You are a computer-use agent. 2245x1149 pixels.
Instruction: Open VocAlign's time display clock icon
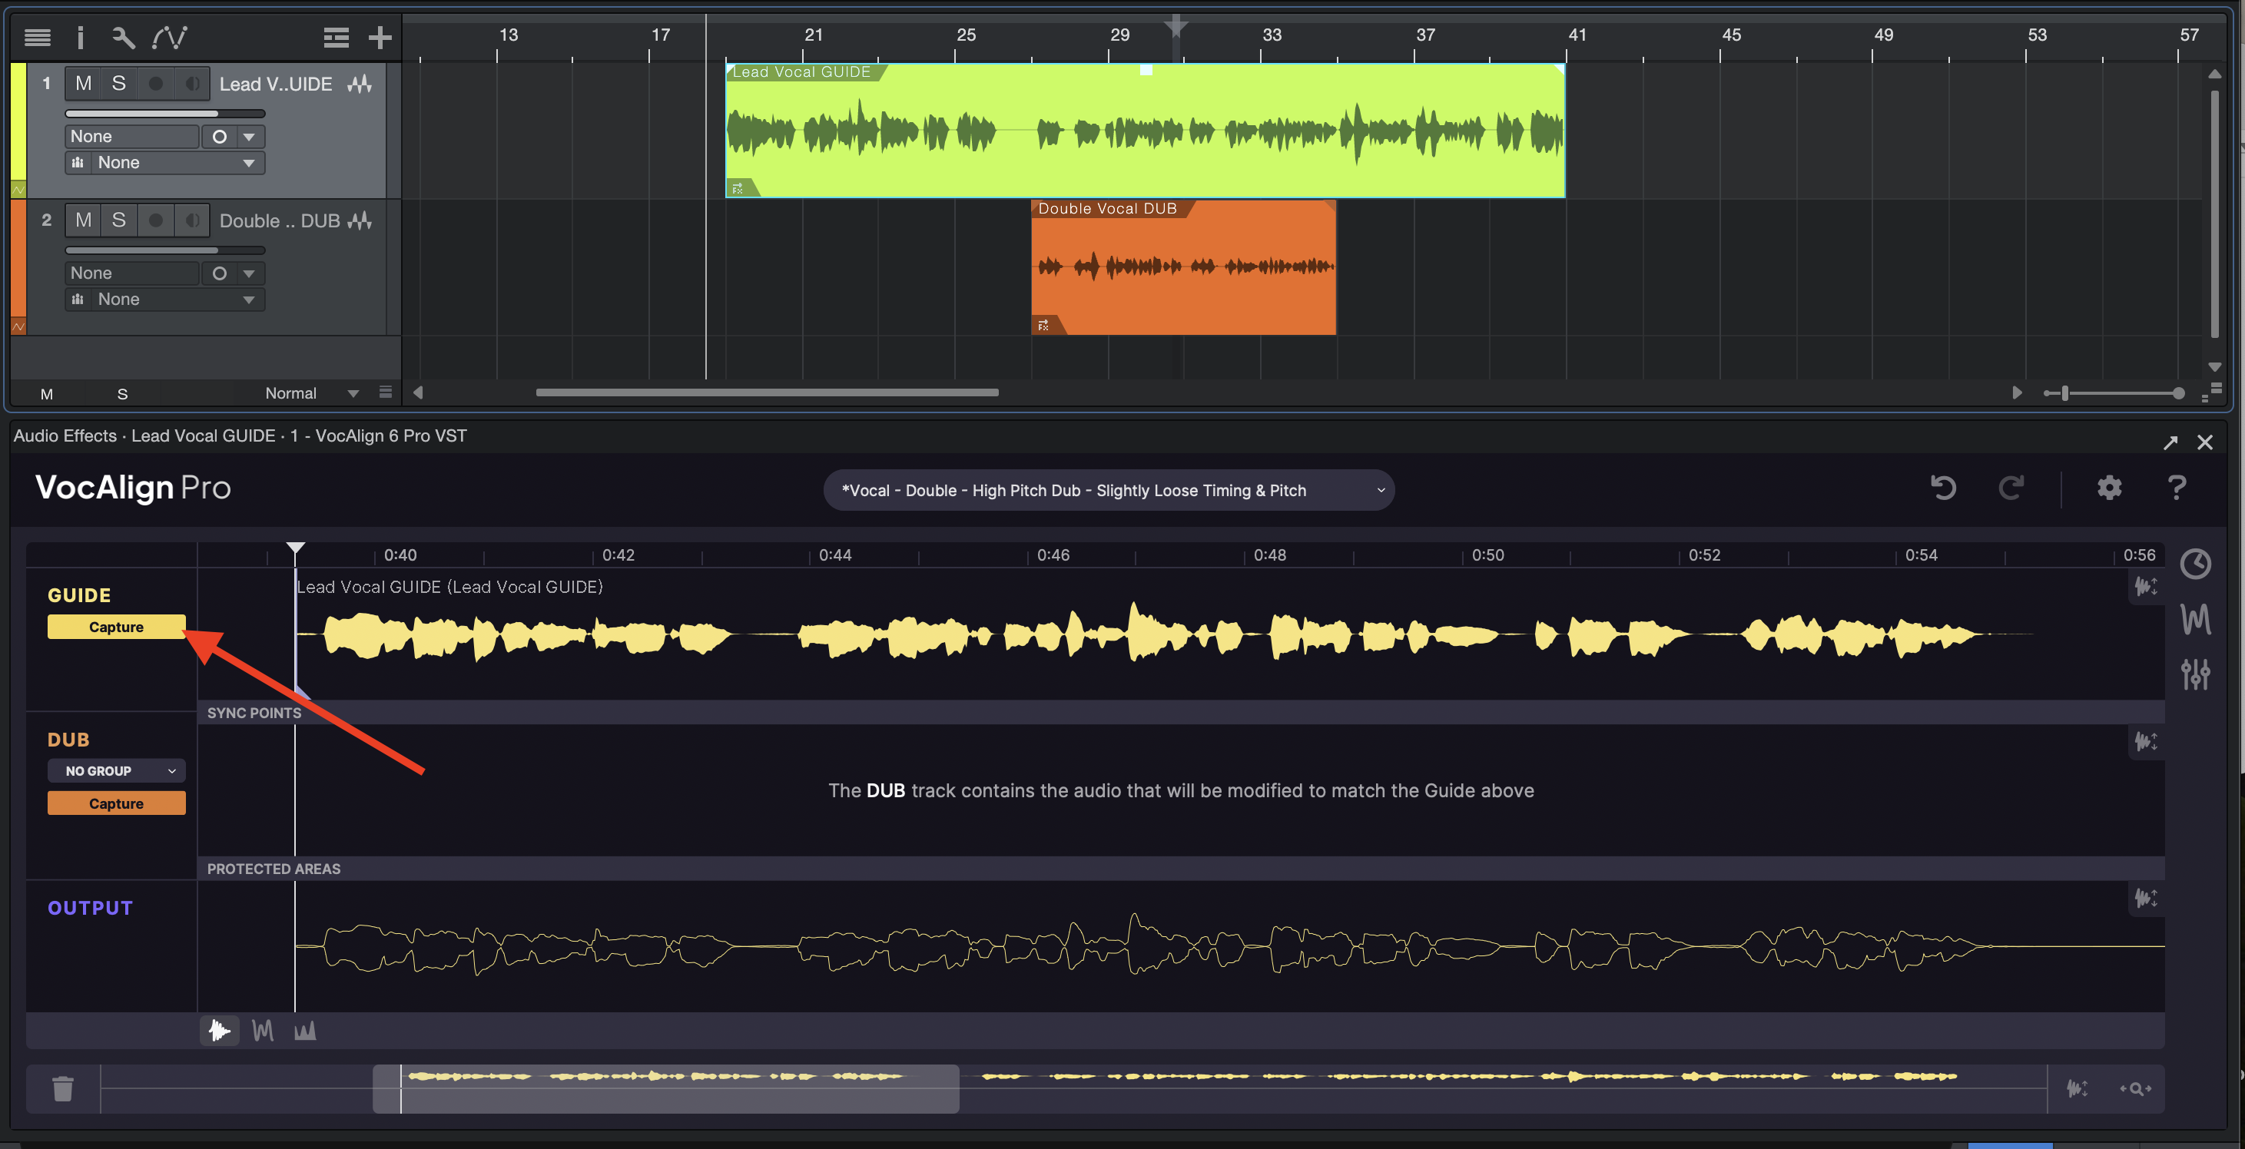click(2196, 564)
